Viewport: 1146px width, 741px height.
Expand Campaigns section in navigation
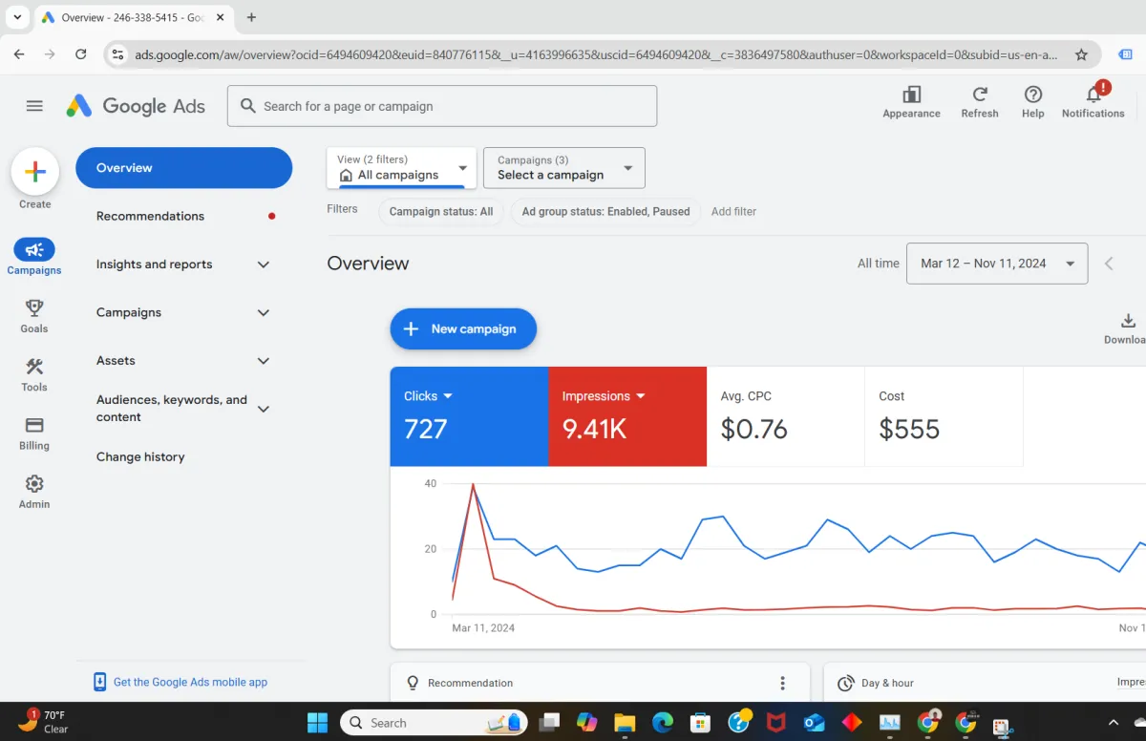pos(264,312)
